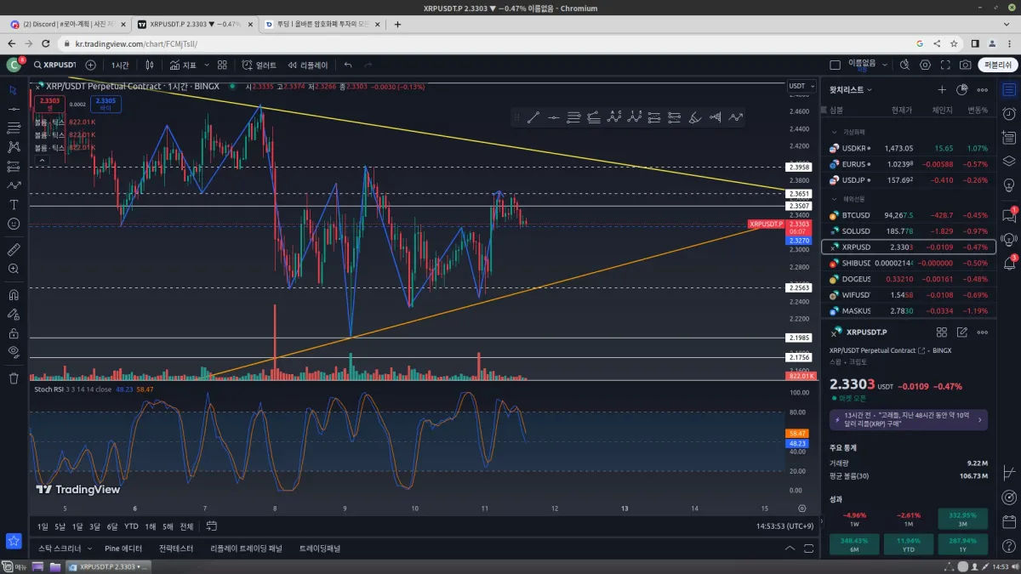Select BTCUSD row in watchlist
Screen dimensions: 1021x574
tap(909, 215)
